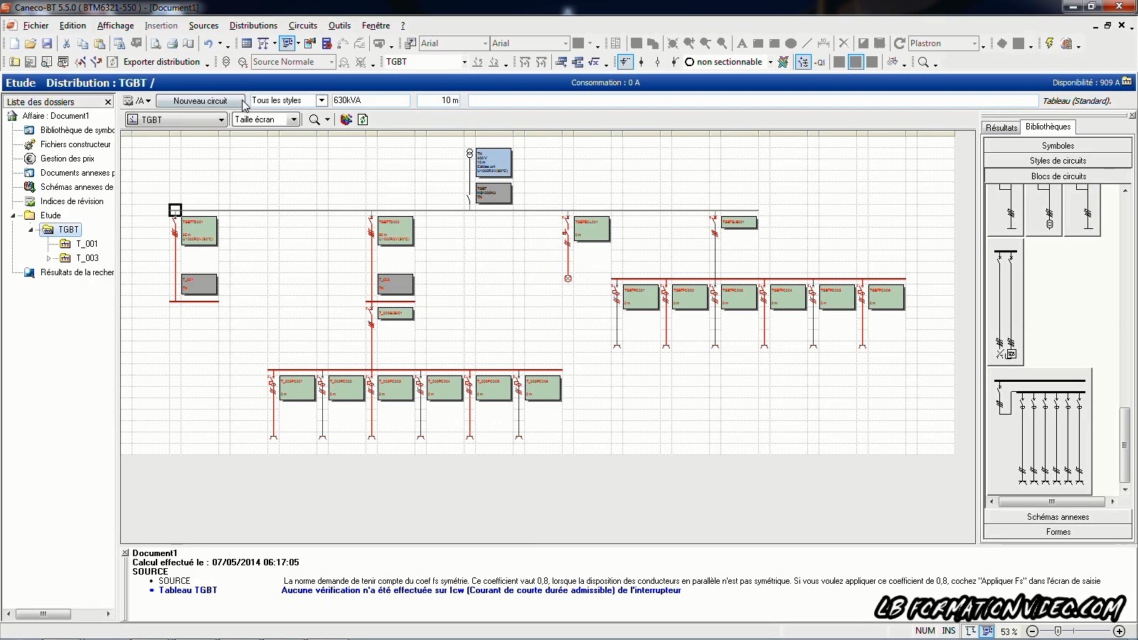Viewport: 1138px width, 640px height.
Task: Print with the printer icon
Action: point(172,43)
